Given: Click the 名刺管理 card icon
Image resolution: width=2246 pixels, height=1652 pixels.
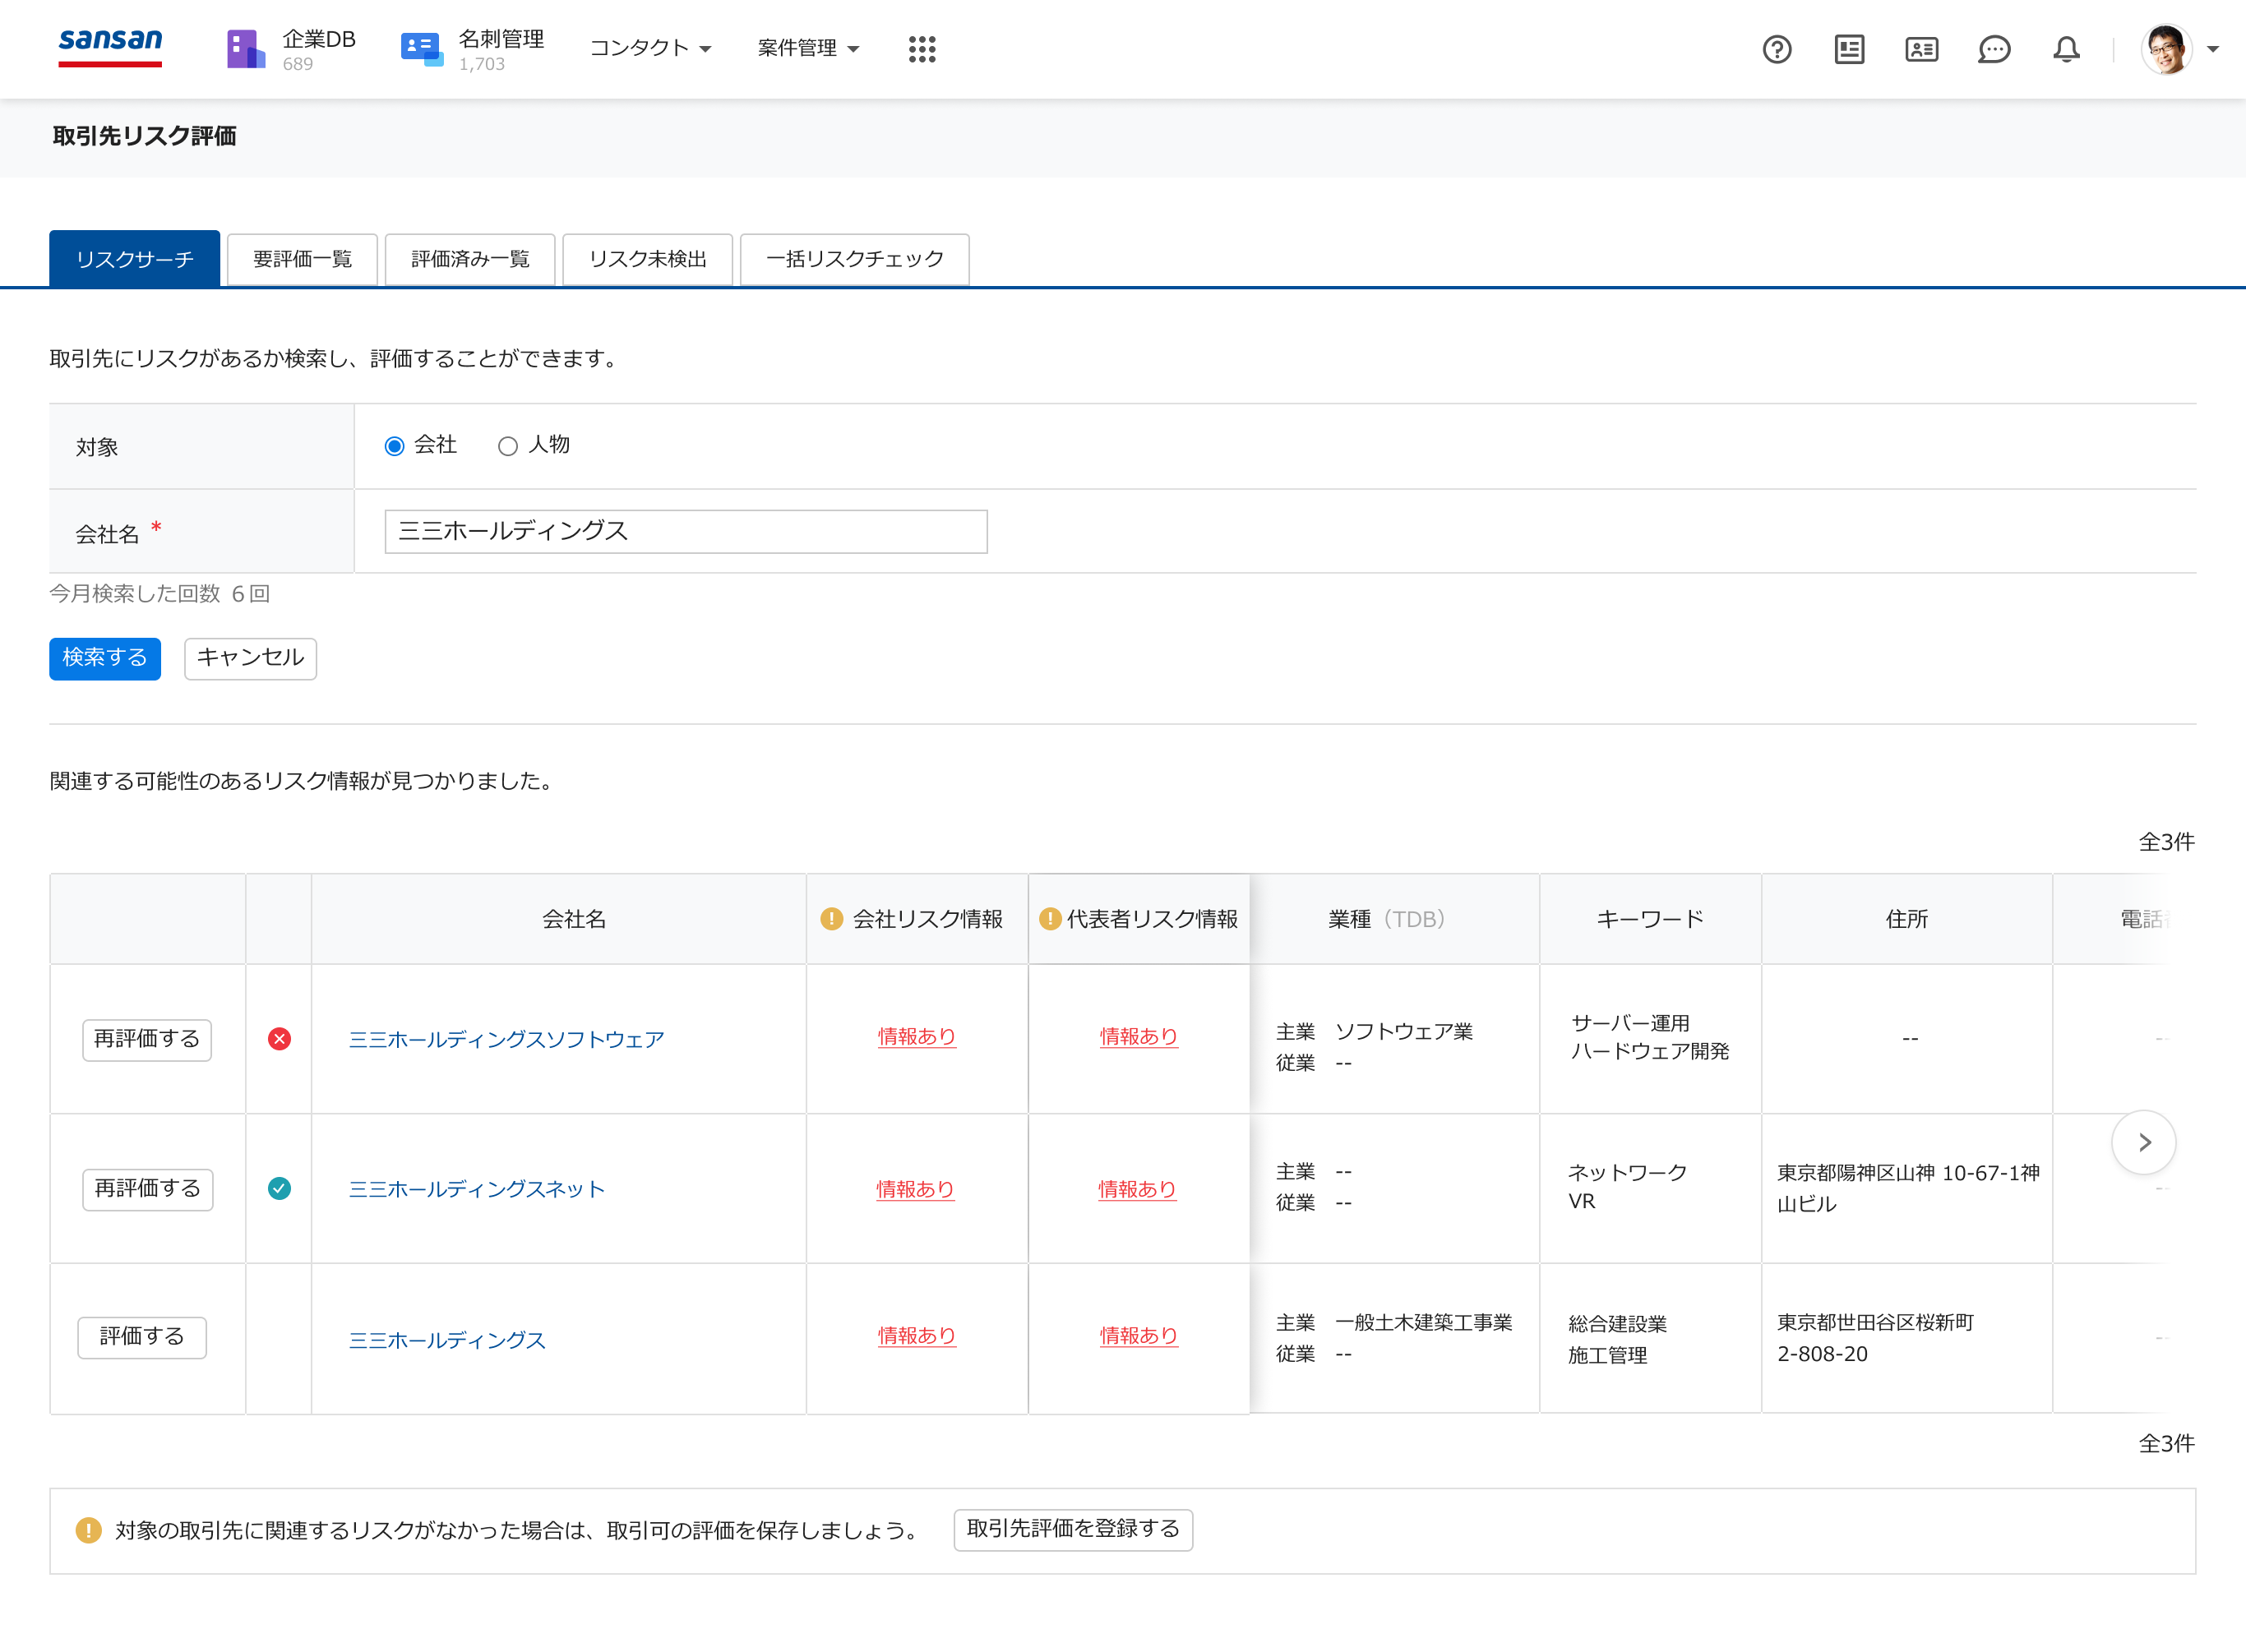Looking at the screenshot, I should pyautogui.click(x=421, y=49).
